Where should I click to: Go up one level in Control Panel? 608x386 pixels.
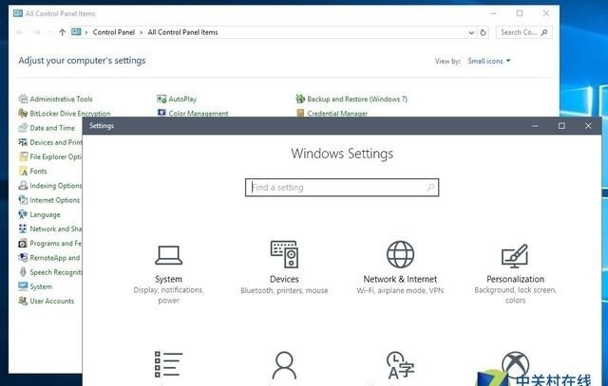(62, 32)
